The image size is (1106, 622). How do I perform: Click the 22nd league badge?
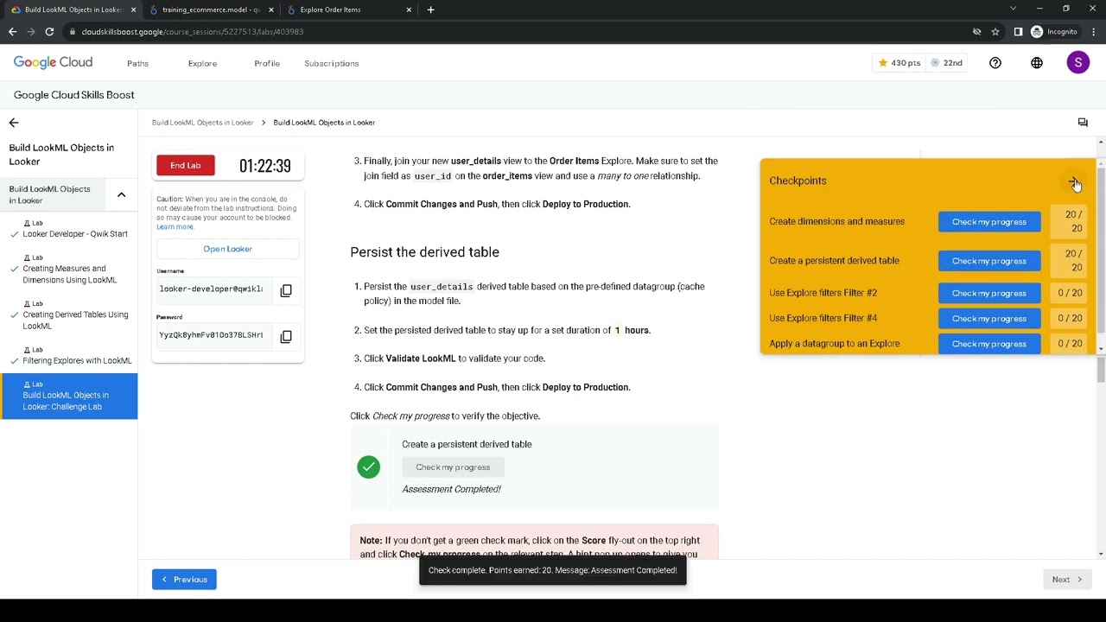(x=946, y=63)
